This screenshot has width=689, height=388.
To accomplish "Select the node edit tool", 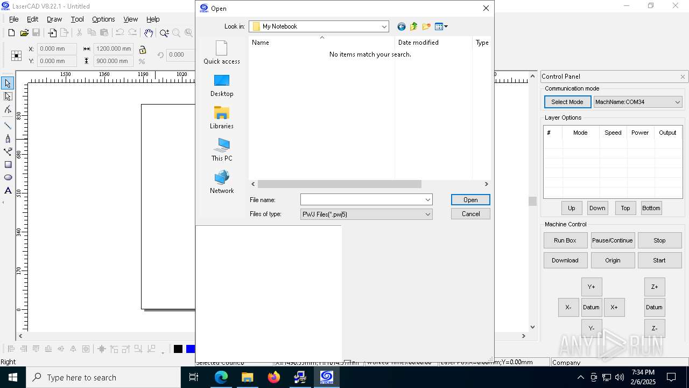I will pos(8,110).
